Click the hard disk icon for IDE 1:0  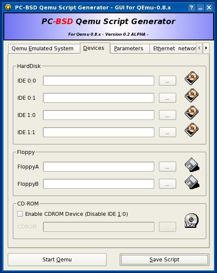192,113
